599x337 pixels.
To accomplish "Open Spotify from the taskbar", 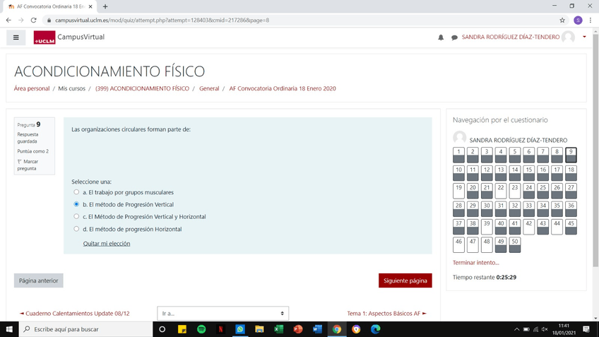I will tap(201, 329).
